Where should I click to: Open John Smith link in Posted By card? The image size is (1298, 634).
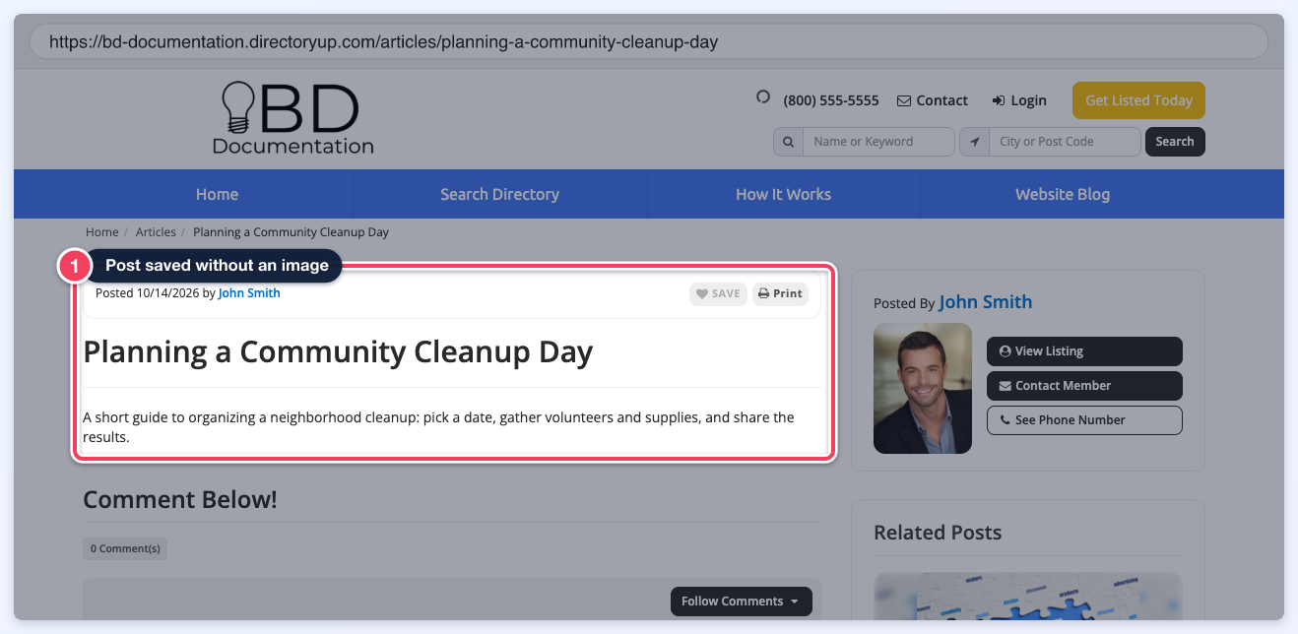tap(986, 302)
